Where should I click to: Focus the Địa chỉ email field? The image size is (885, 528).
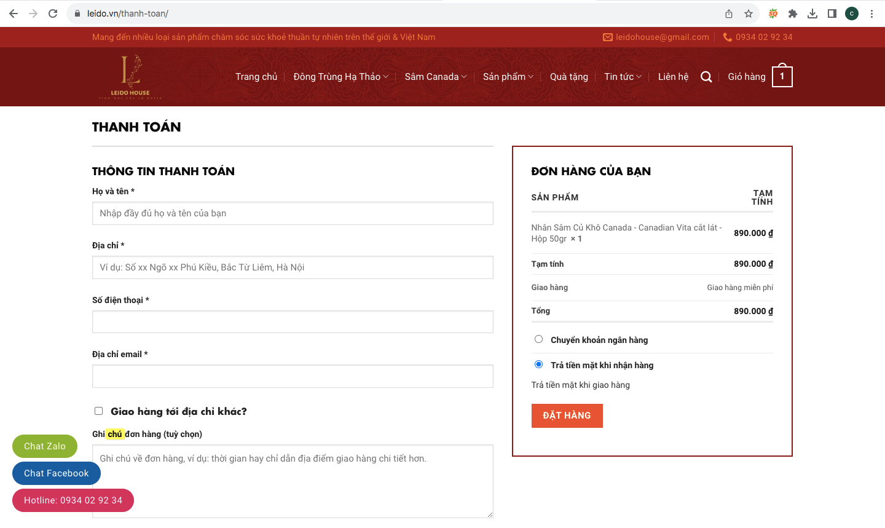click(293, 376)
